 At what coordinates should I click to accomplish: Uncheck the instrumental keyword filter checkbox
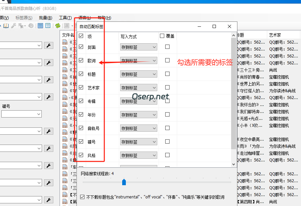(82, 197)
